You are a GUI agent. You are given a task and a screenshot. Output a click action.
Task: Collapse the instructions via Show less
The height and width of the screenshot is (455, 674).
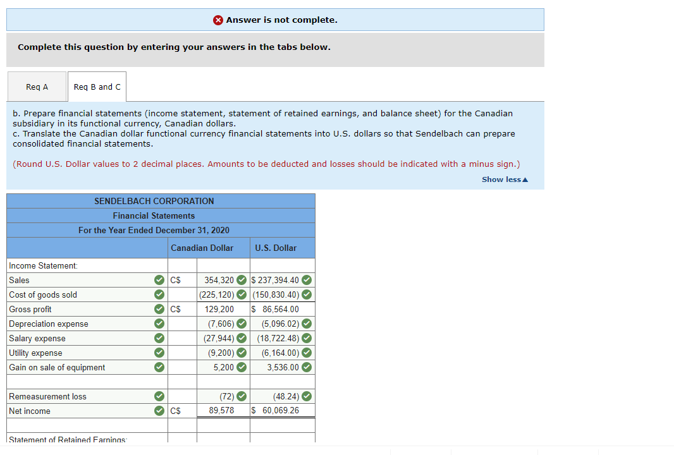505,179
